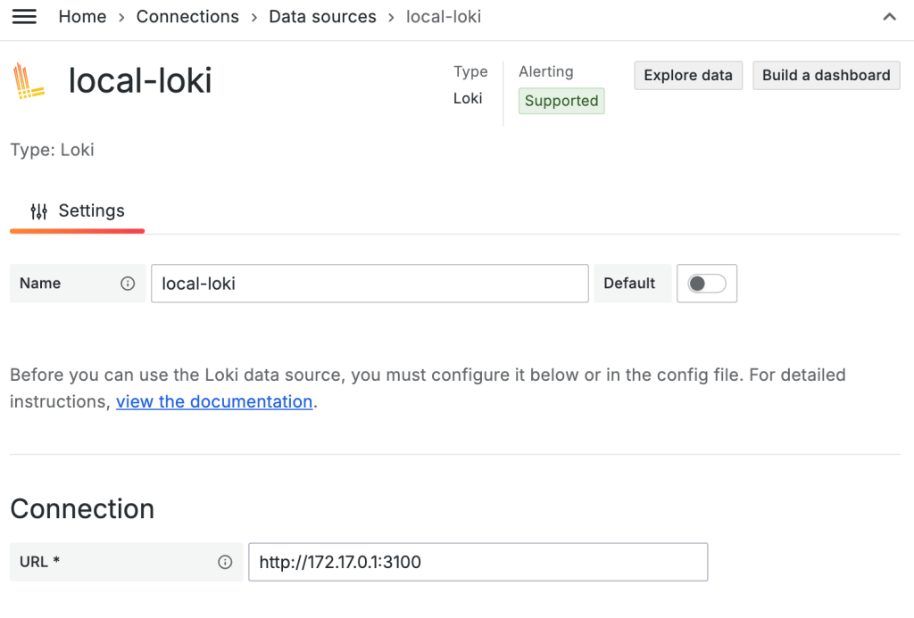This screenshot has height=618, width=914.
Task: Click Build a dashboard button
Action: tap(826, 75)
